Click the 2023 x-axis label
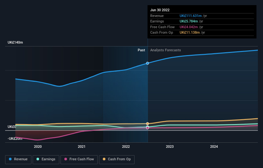The width and height of the screenshot is (263, 168). (x=170, y=147)
